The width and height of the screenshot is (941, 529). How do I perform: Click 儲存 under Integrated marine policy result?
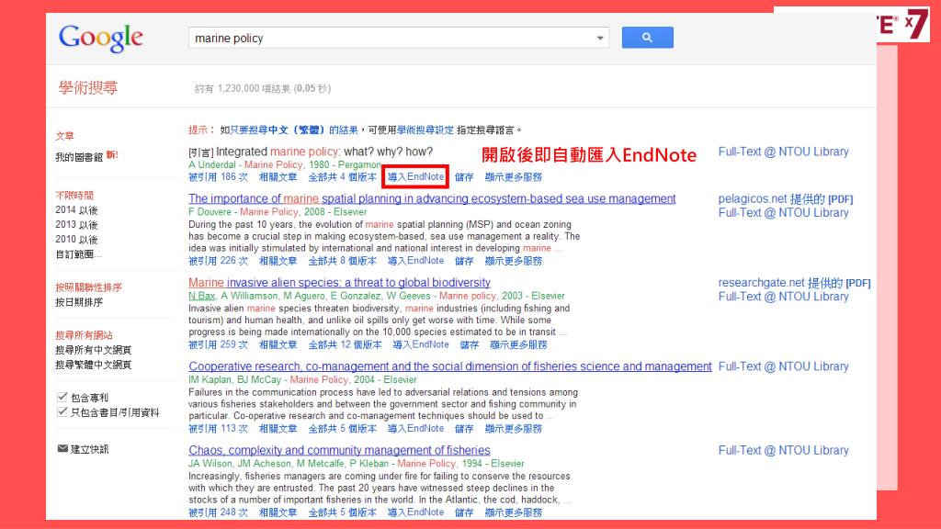[x=464, y=177]
